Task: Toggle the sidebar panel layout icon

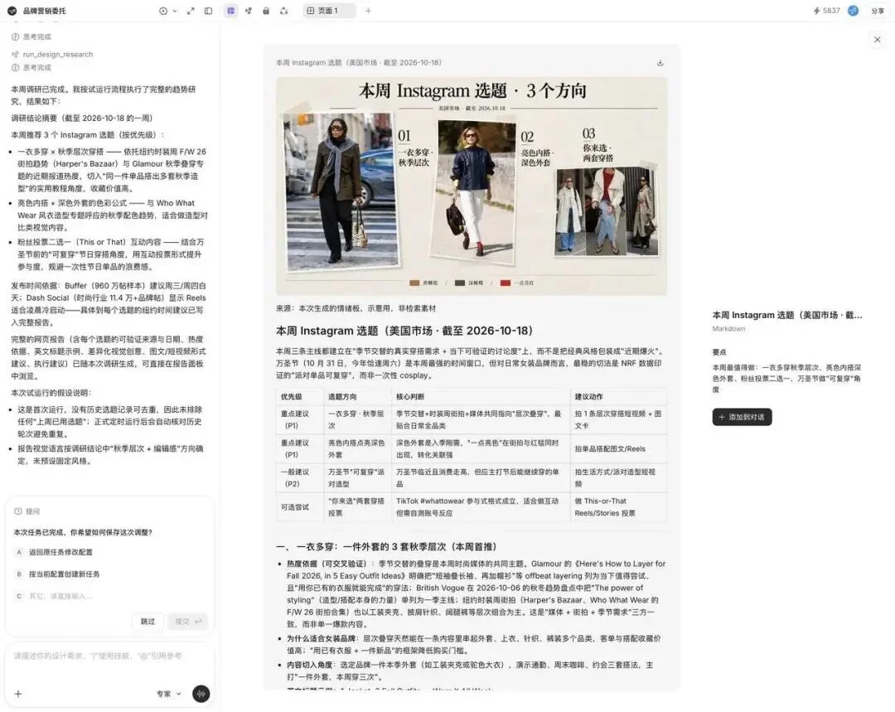Action: (208, 11)
